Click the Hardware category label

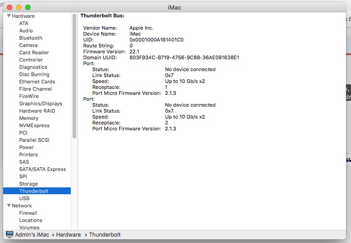[x=23, y=16]
